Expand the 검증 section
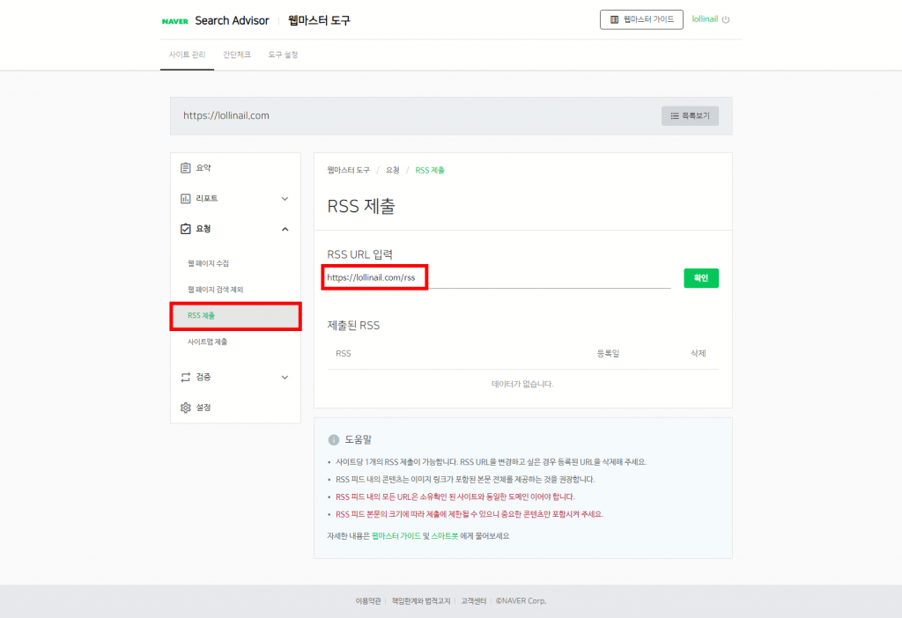Image resolution: width=902 pixels, height=618 pixels. tap(284, 377)
